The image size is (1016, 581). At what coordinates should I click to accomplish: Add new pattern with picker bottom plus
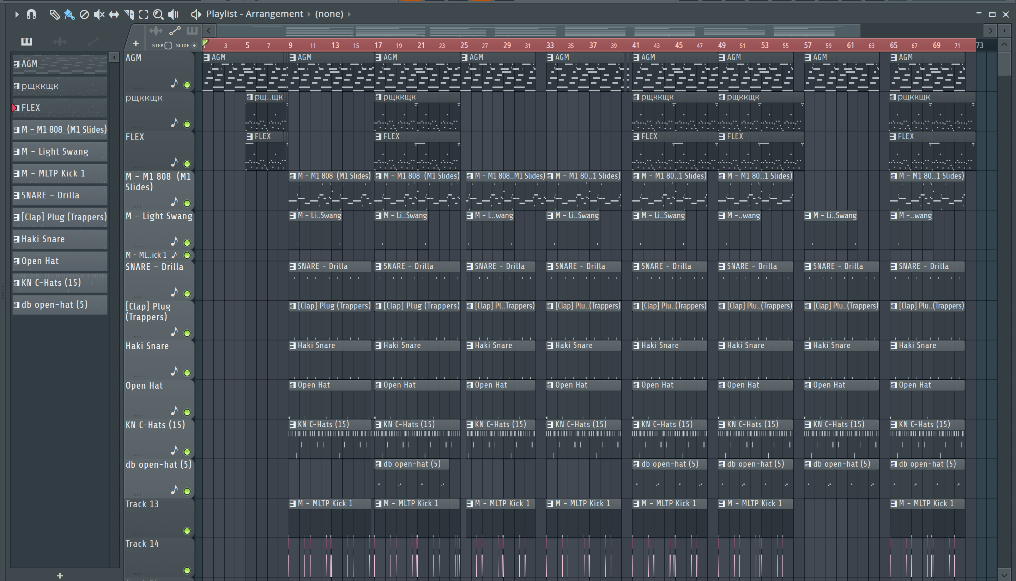[x=60, y=575]
